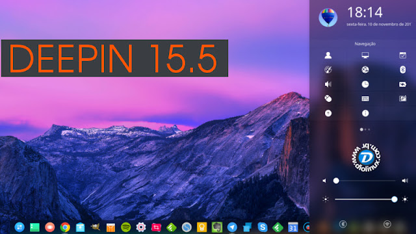Open Sound settings via the speaker grid icon
416x234 pixels.
click(328, 84)
